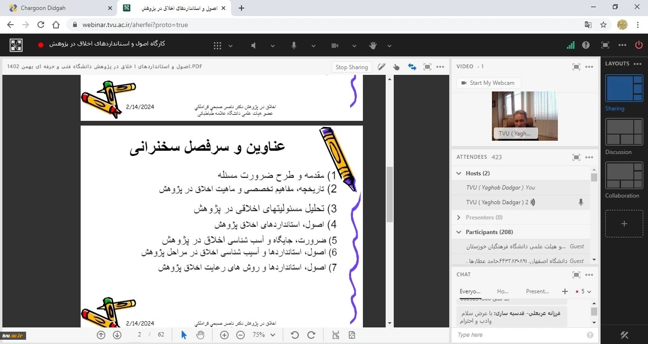Mute the speaker audio icon
Viewport: 648px width, 344px height.
[254, 45]
